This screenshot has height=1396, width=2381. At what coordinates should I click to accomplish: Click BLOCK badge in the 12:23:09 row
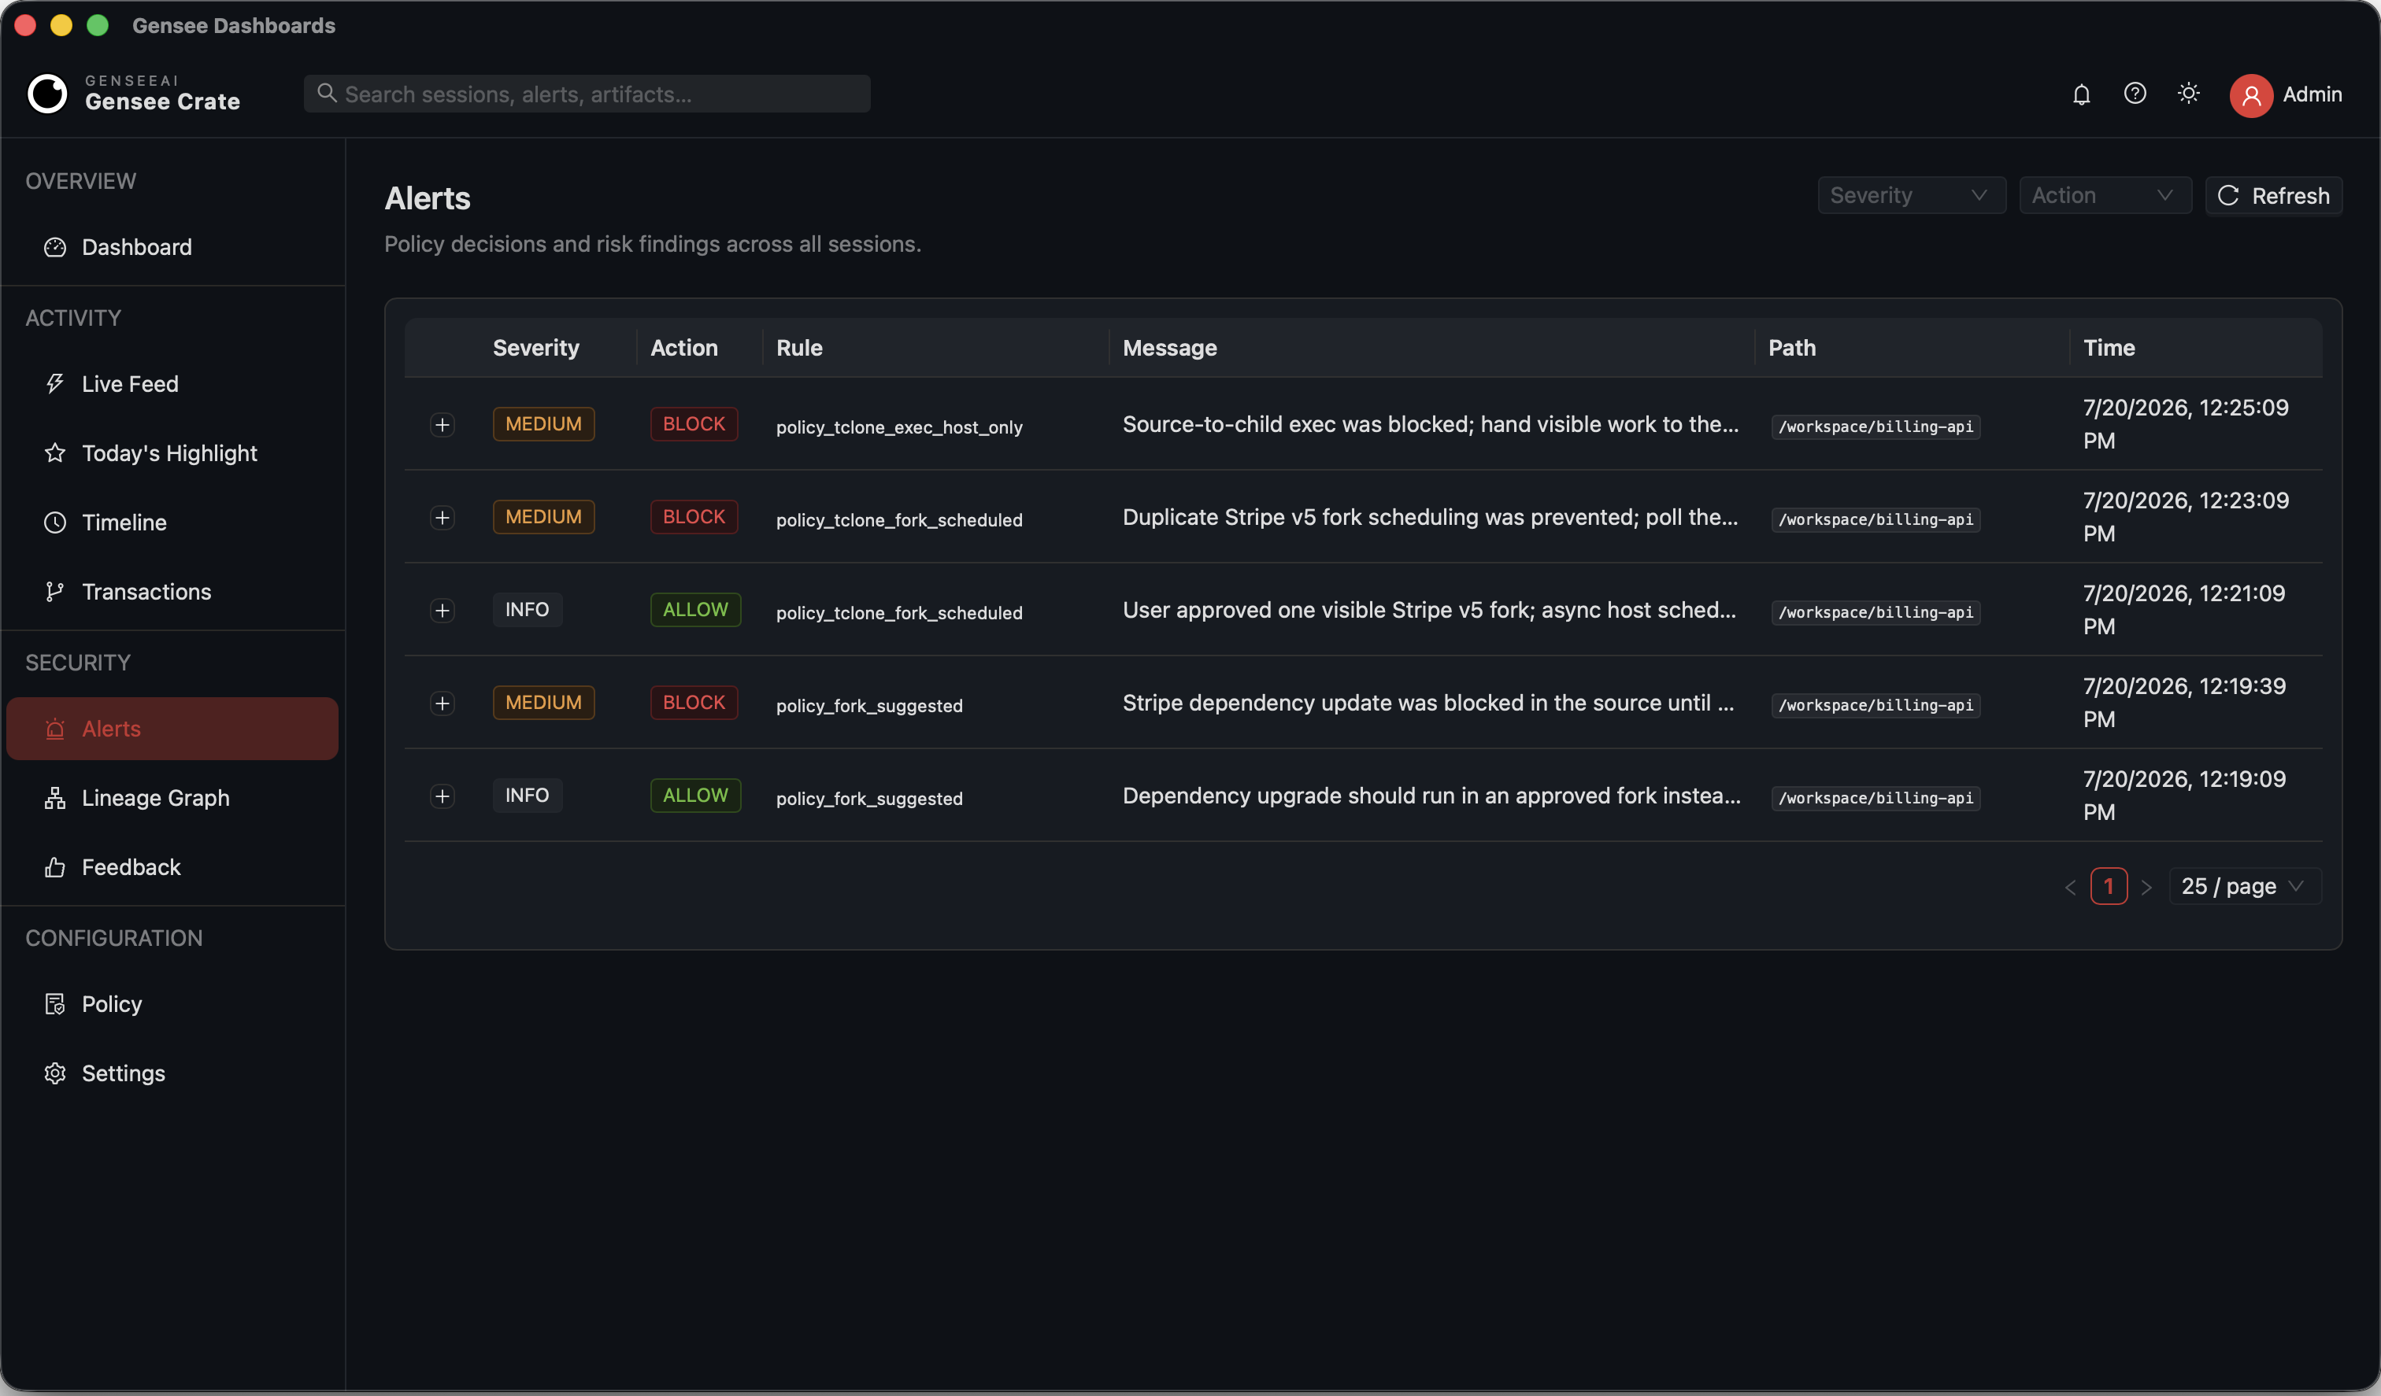(694, 517)
